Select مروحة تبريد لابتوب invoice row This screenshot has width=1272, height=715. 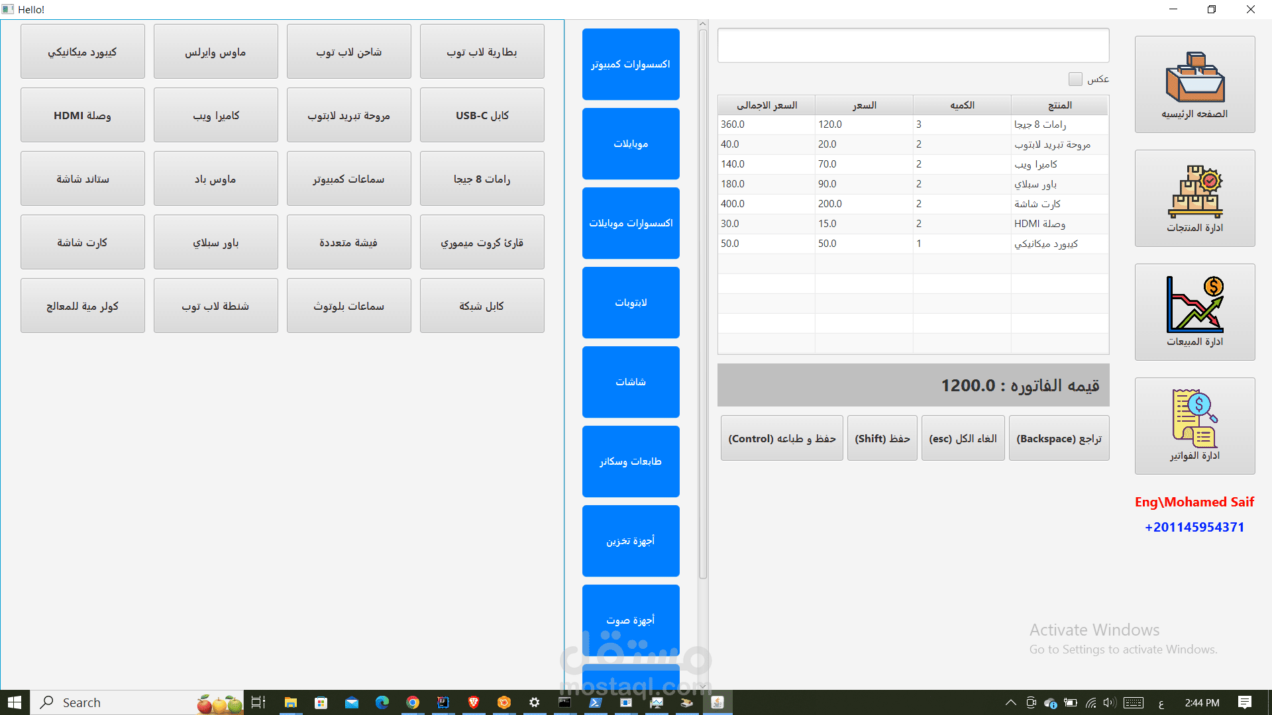pyautogui.click(x=913, y=144)
